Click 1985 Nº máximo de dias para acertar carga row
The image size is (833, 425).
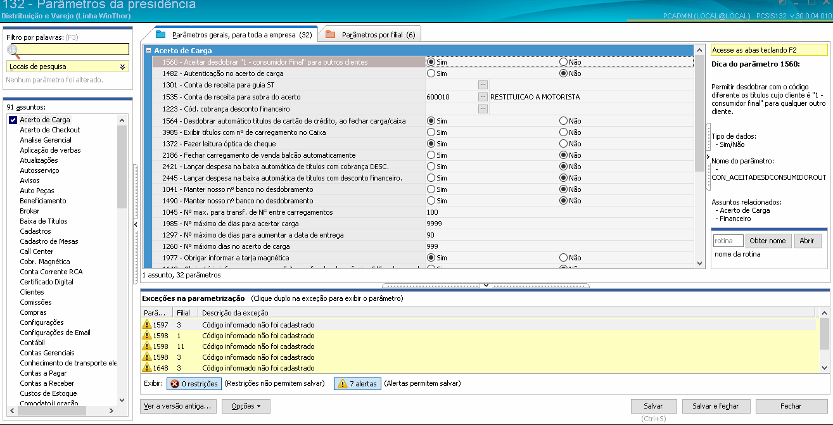coord(423,224)
